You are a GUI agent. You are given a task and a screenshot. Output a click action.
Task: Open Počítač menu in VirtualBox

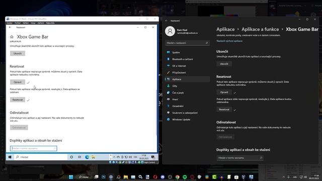coord(18,23)
